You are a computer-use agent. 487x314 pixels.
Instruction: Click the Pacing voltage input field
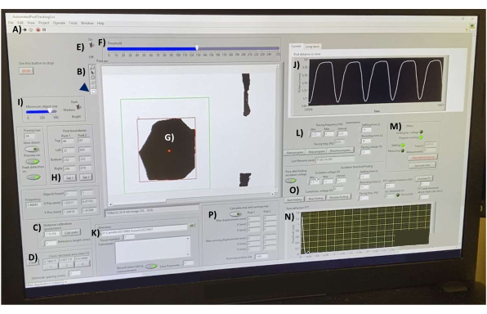[366, 152]
